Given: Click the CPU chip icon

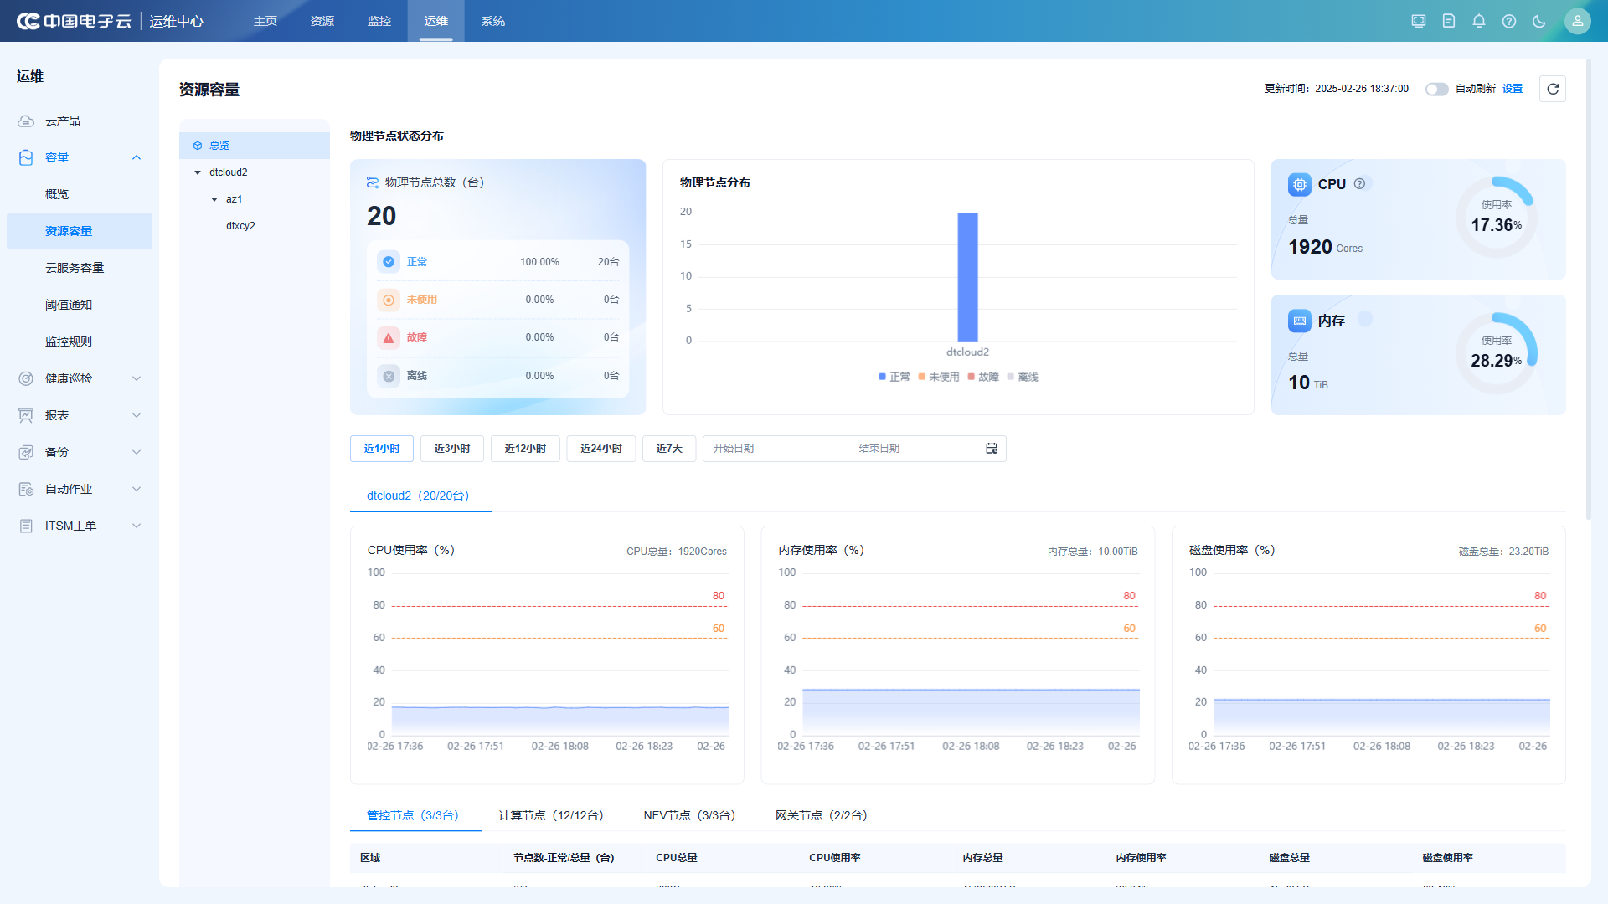Looking at the screenshot, I should (1300, 184).
